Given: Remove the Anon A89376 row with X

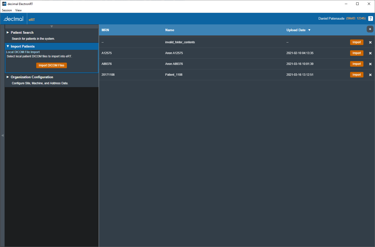Looking at the screenshot, I should (370, 64).
